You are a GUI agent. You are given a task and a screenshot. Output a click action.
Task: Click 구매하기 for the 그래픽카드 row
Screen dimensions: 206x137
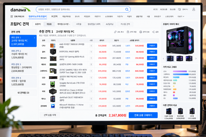coord(152,71)
